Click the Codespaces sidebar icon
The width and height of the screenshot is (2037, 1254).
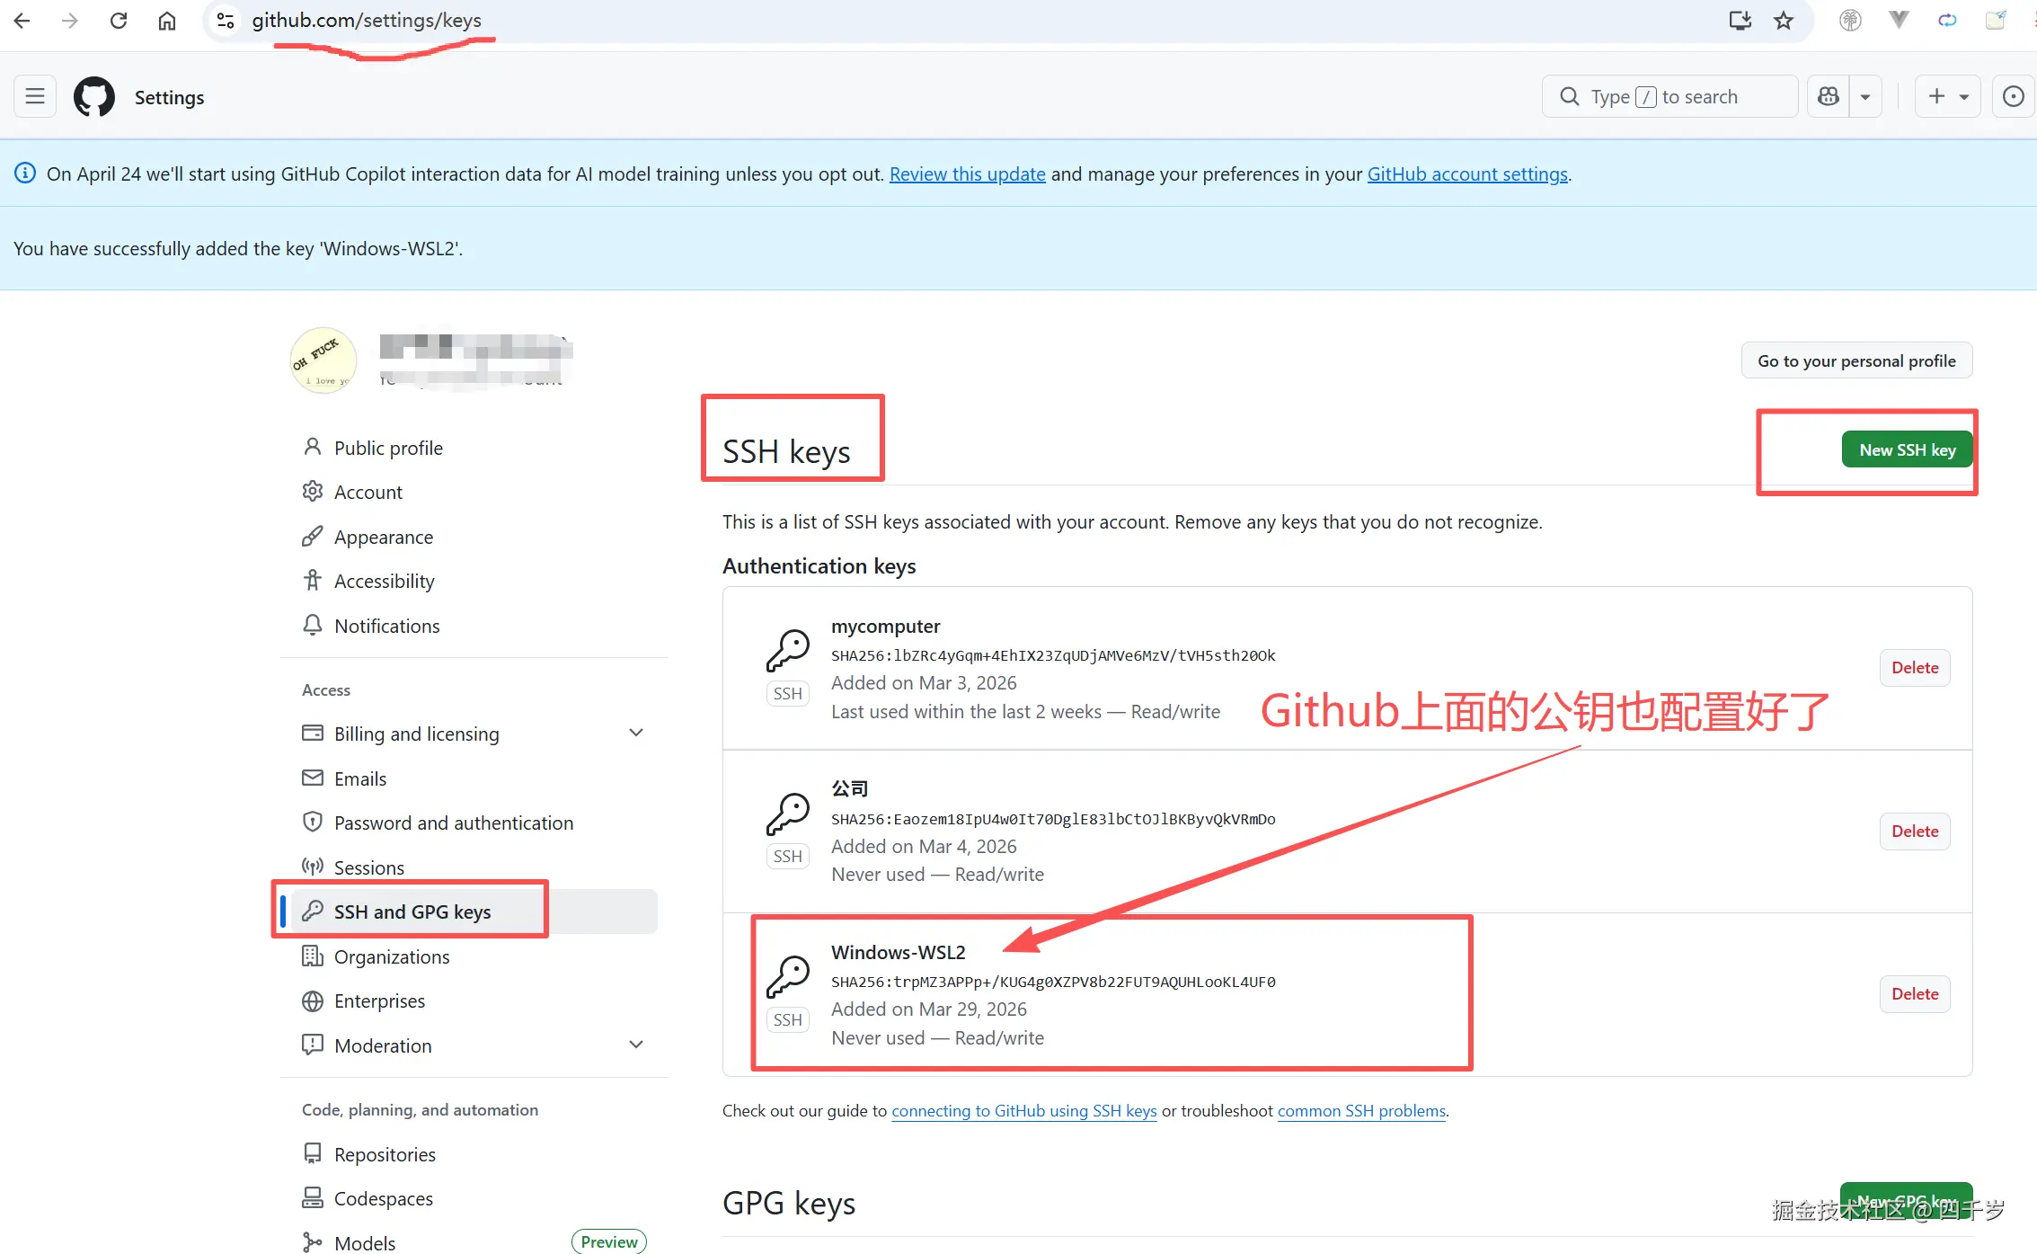(312, 1198)
